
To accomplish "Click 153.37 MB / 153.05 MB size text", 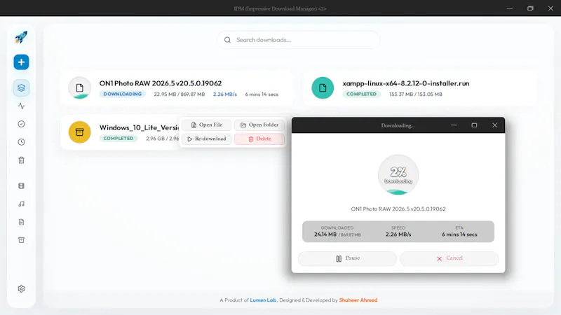I will pyautogui.click(x=416, y=94).
